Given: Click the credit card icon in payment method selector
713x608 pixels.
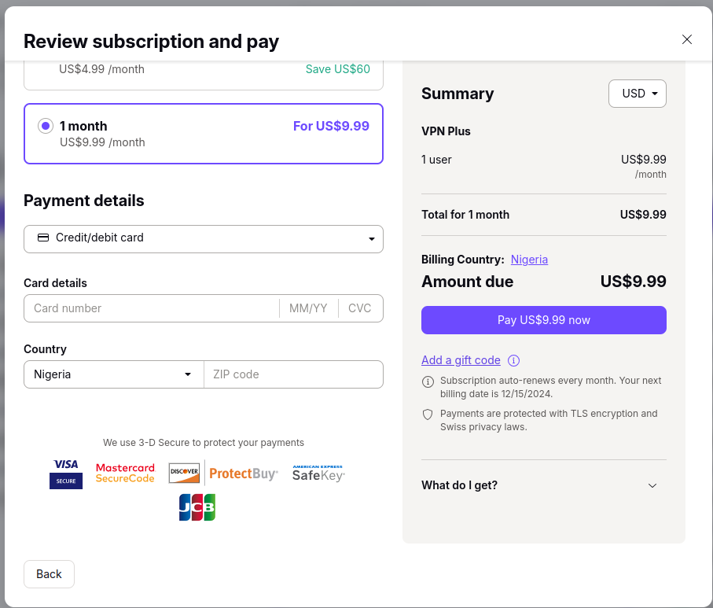Looking at the screenshot, I should [x=43, y=238].
